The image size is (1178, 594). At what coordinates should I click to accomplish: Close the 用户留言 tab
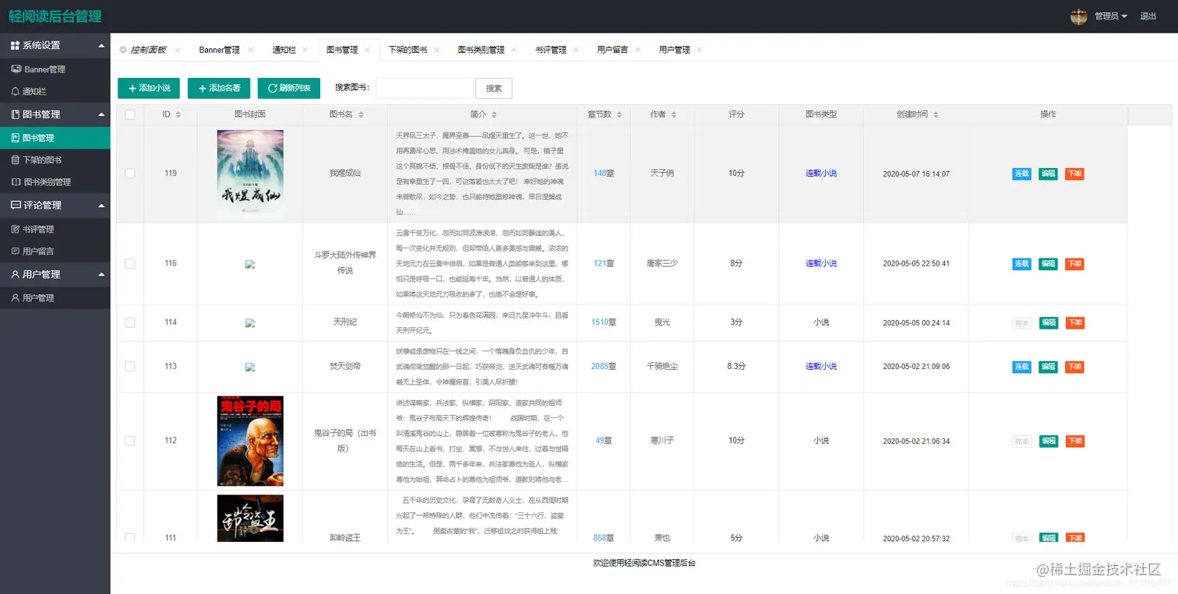(638, 50)
